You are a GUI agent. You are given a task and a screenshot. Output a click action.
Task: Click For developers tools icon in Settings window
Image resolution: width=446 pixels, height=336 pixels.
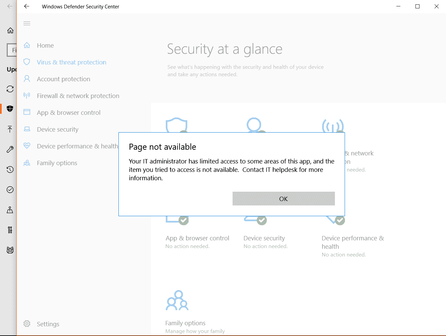click(10, 230)
